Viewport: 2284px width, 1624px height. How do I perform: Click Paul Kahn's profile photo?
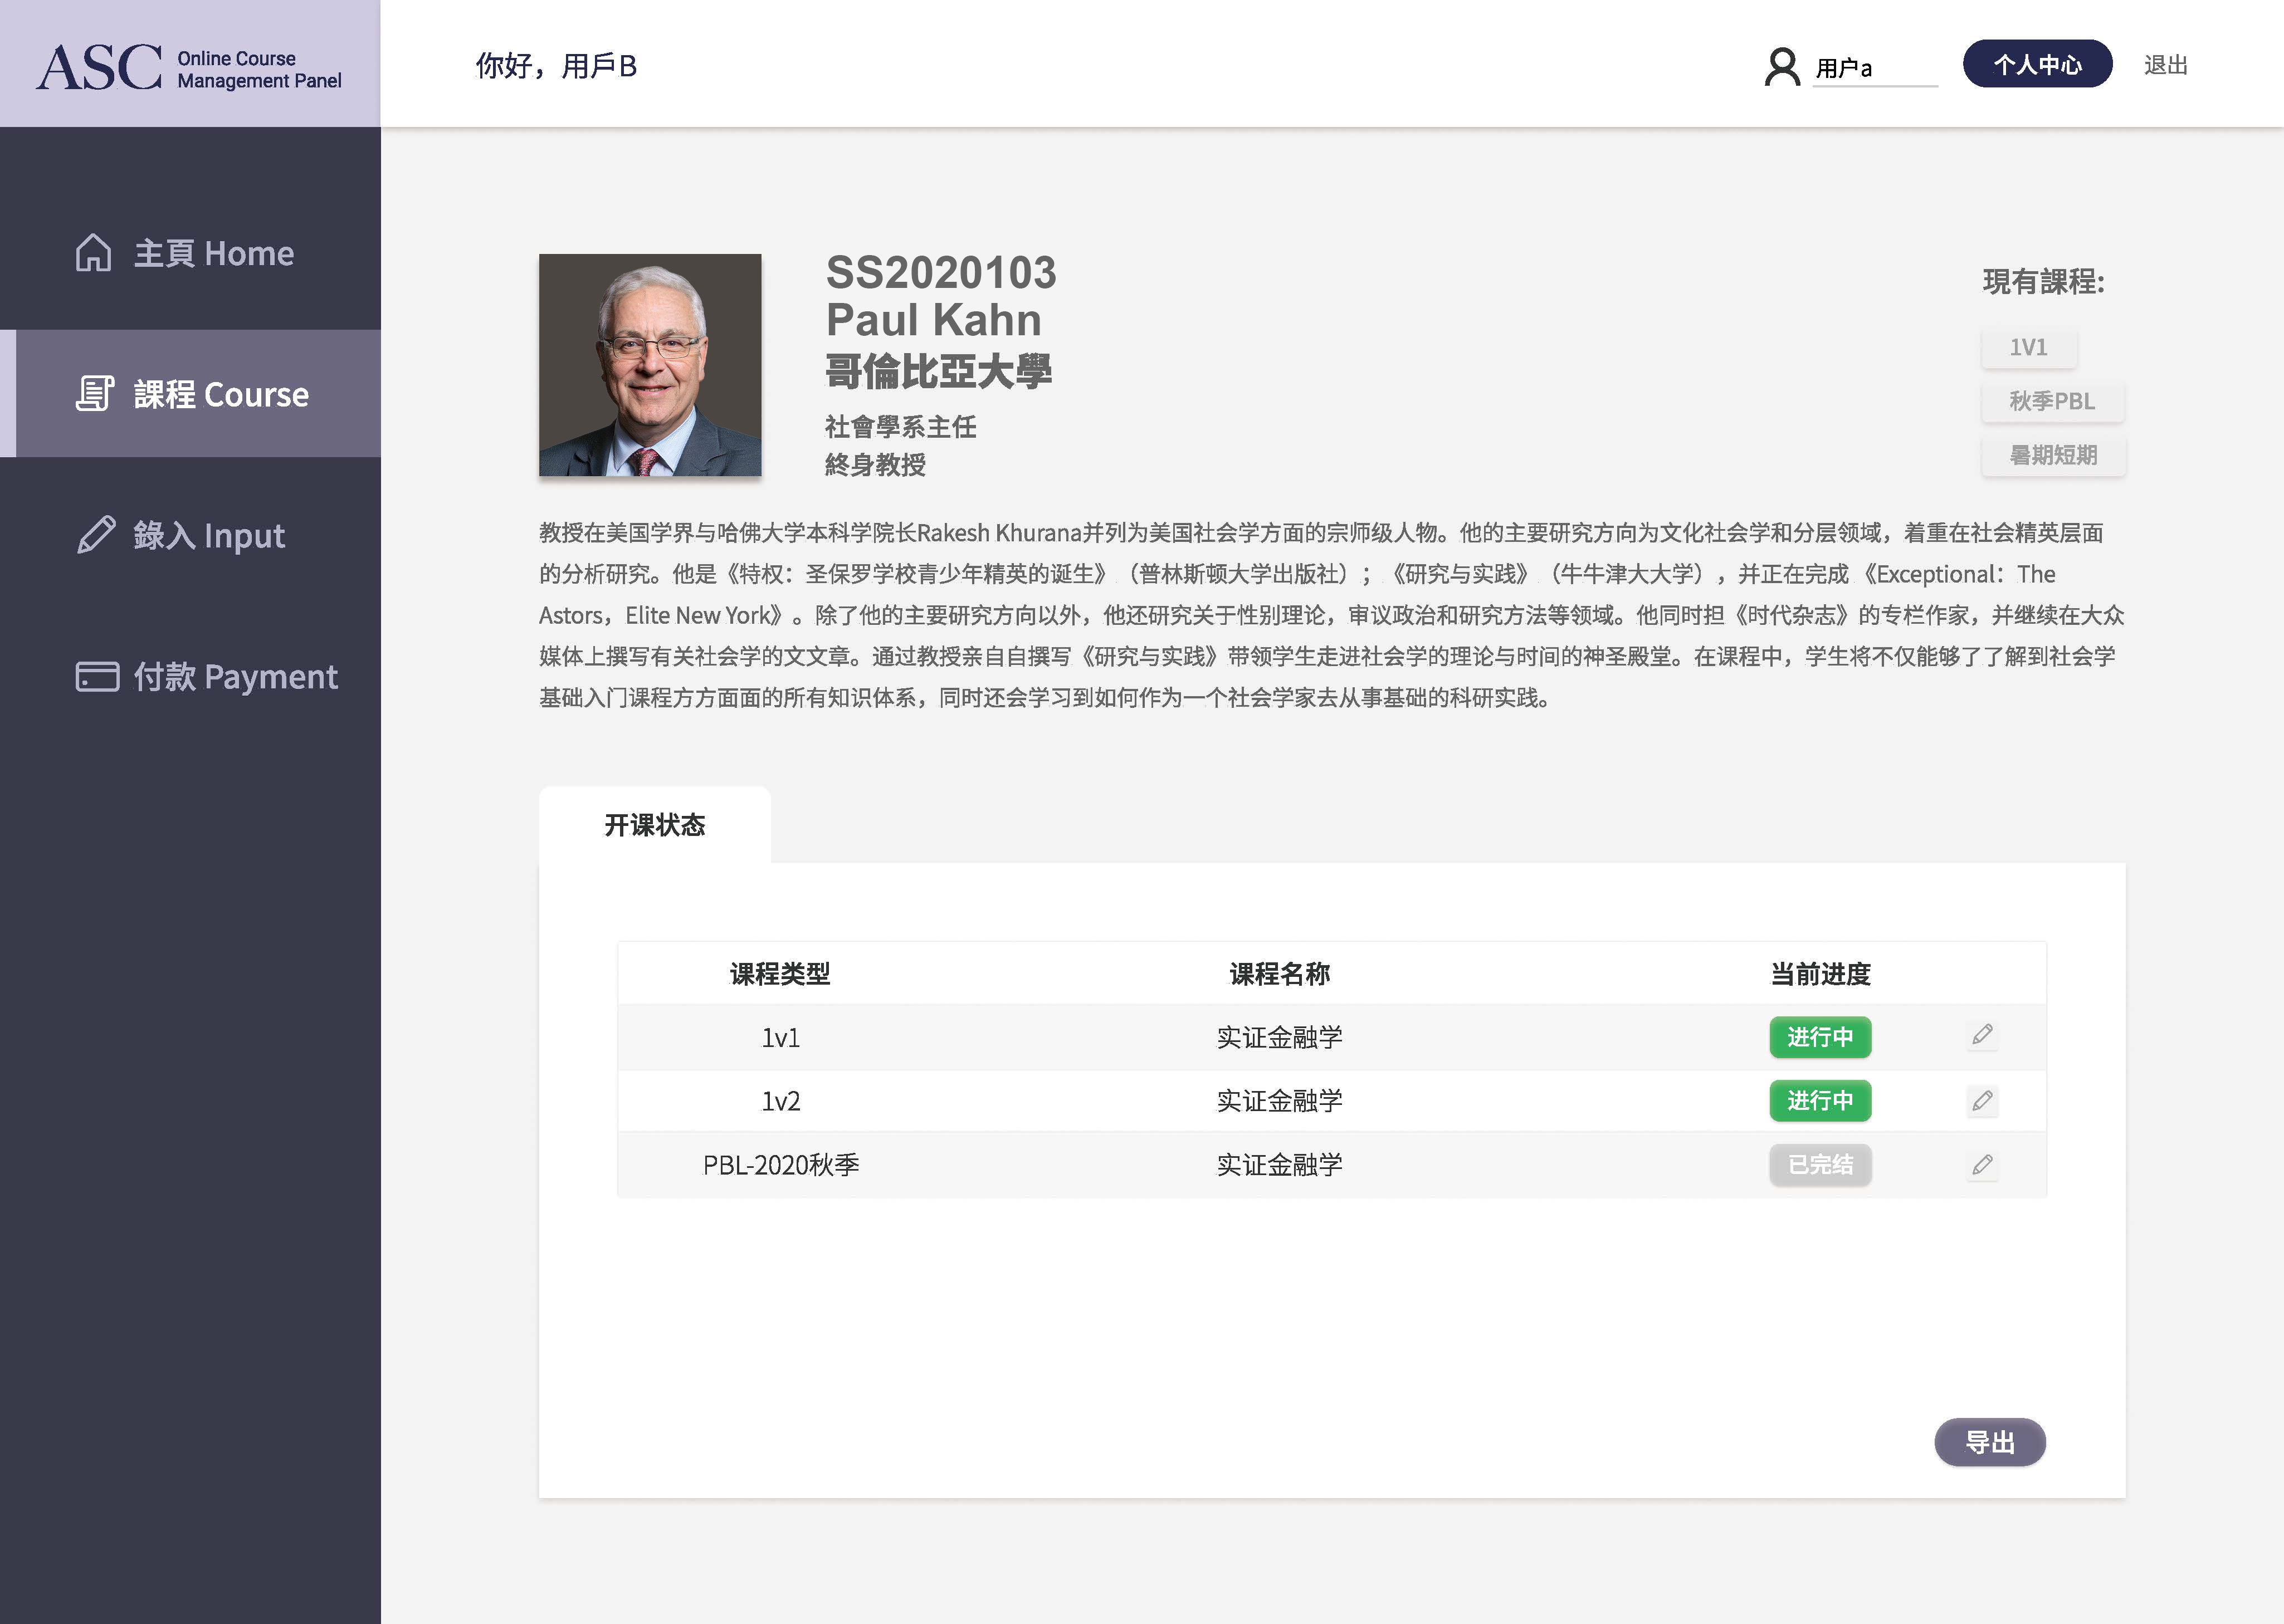point(650,365)
